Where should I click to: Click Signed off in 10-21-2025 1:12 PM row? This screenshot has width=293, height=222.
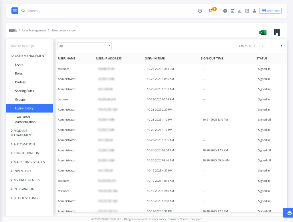tap(264, 120)
